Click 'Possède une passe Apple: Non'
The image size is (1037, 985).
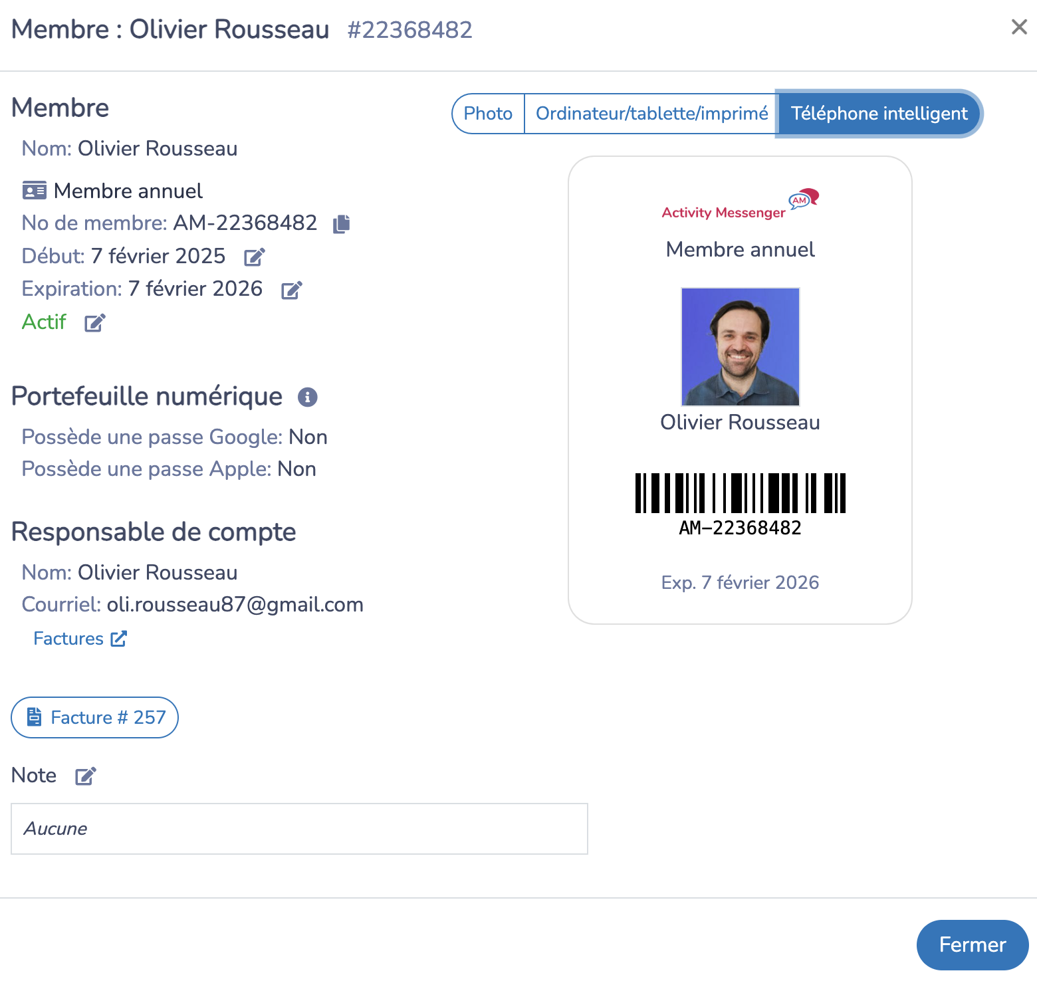pyautogui.click(x=169, y=469)
